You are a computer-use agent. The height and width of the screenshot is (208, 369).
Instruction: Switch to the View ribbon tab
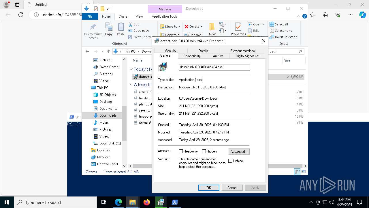(139, 16)
